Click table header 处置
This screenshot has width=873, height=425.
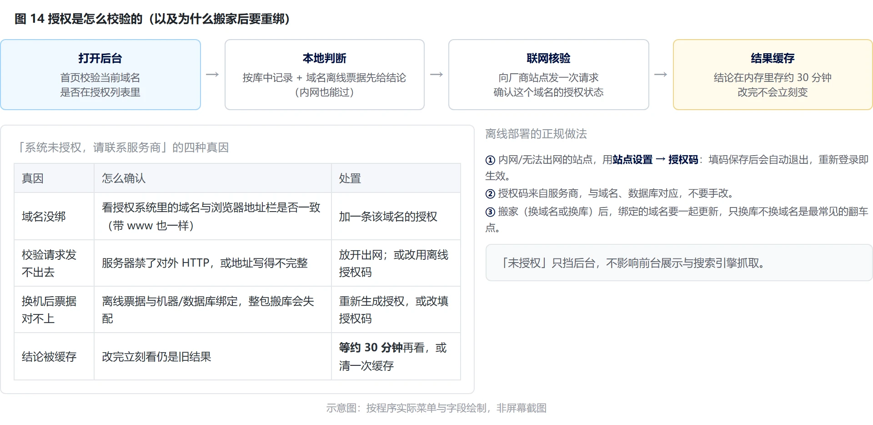click(x=396, y=178)
